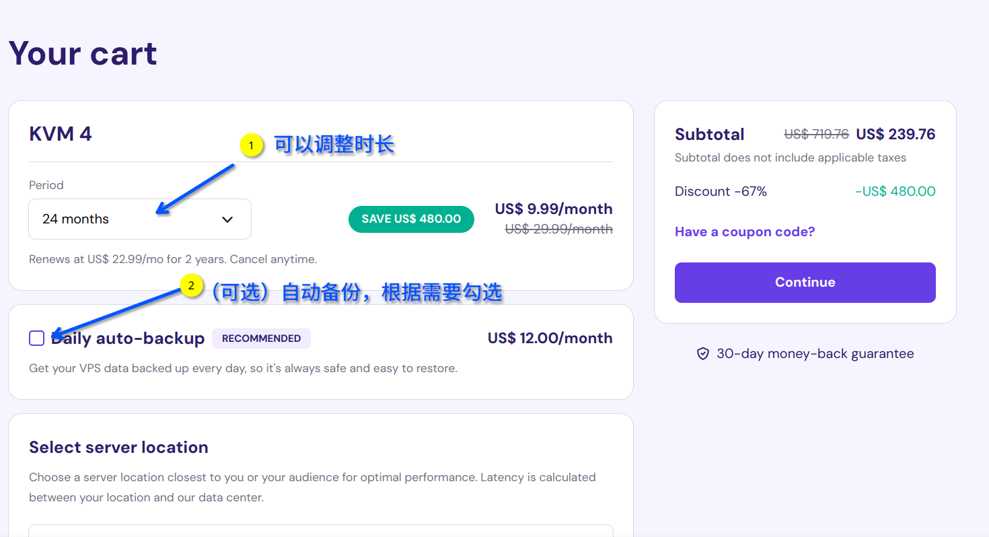This screenshot has width=989, height=537.
Task: Open the Period dropdown showing 24 months
Action: 139,219
